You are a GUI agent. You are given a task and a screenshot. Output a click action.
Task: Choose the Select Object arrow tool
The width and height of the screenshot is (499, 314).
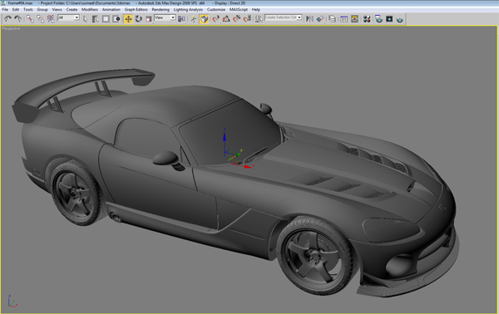click(x=85, y=19)
